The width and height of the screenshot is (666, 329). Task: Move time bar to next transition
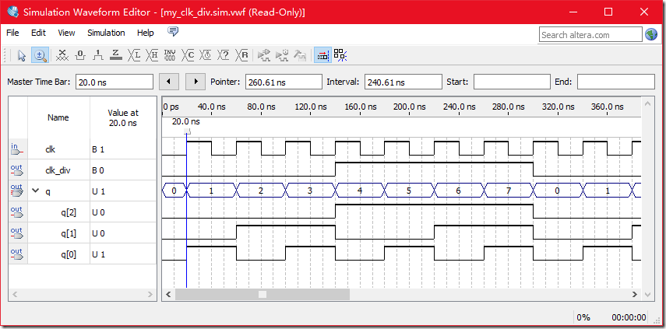(x=196, y=82)
